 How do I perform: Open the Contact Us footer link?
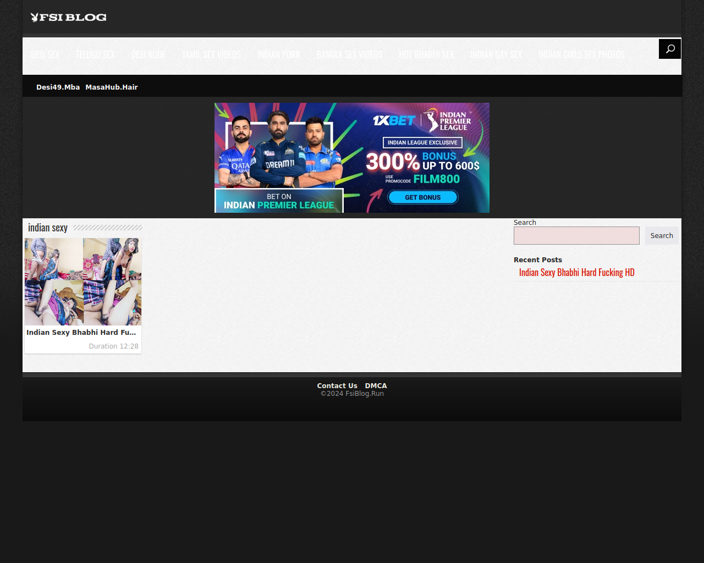pos(337,386)
